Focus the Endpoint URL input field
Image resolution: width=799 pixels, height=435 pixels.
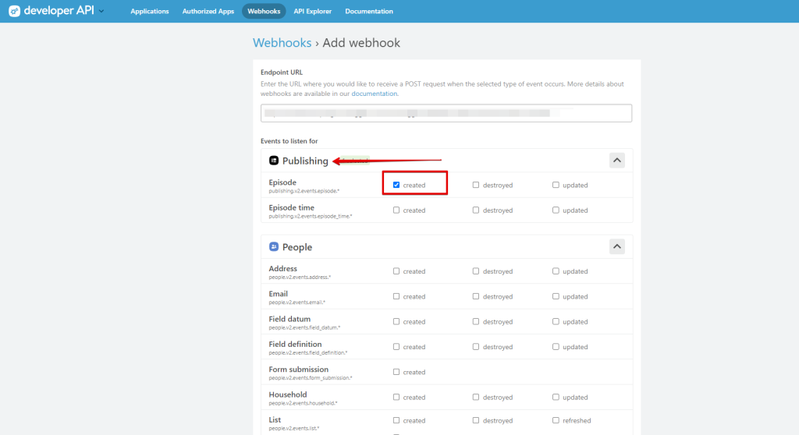[446, 113]
